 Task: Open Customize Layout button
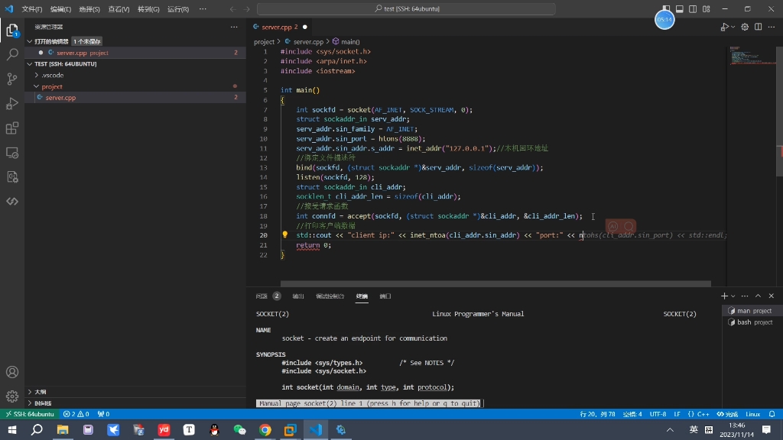click(x=707, y=9)
